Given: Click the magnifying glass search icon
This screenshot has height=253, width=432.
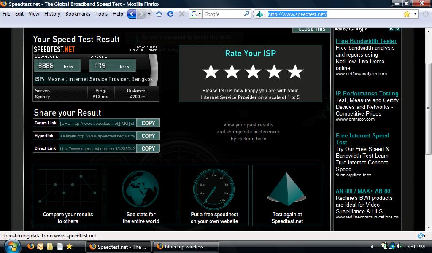Looking at the screenshot, I should (246, 14).
